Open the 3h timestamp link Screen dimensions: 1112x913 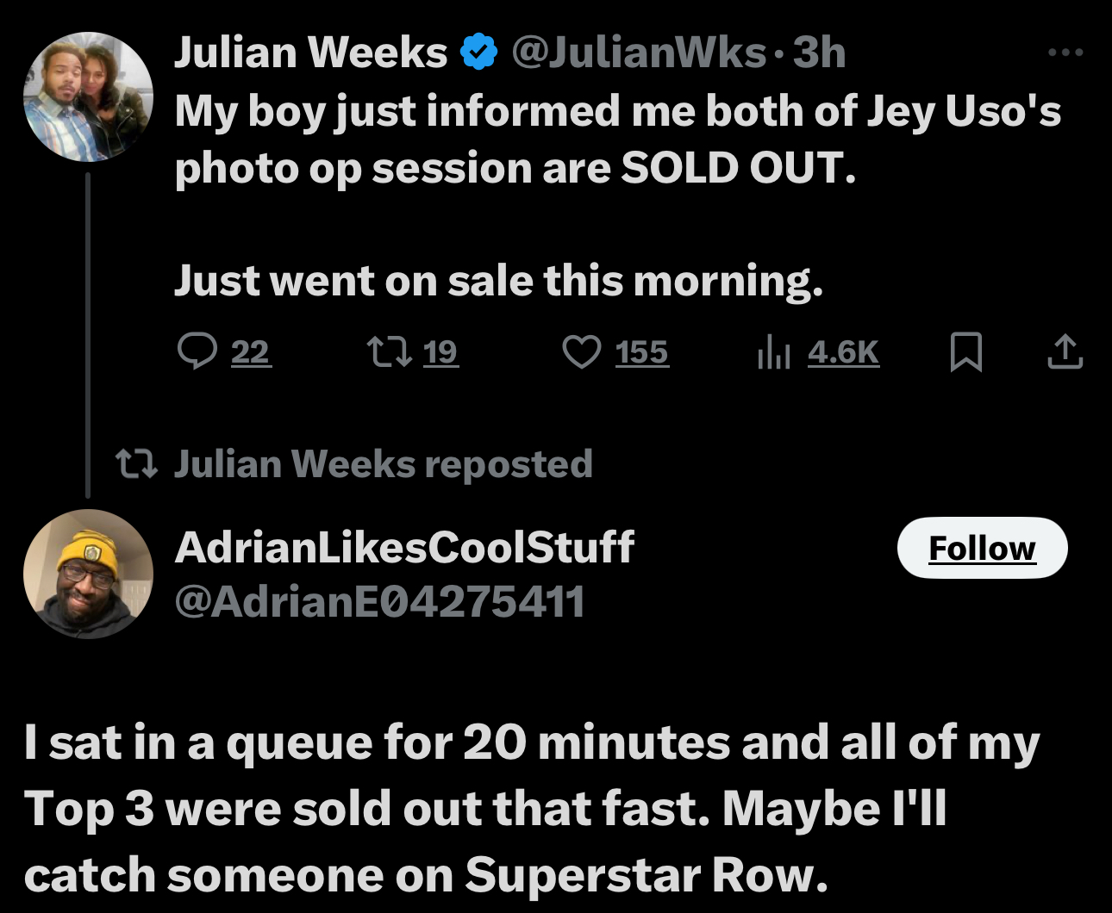tap(819, 53)
